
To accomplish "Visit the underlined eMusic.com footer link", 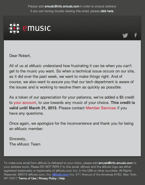I will tap(60, 175).
